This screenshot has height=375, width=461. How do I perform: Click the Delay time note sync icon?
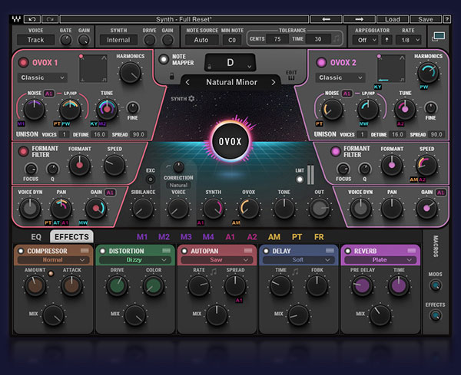point(295,271)
